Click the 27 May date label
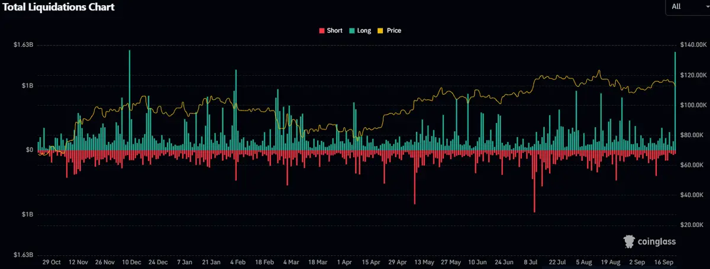710x269 pixels. coord(451,261)
